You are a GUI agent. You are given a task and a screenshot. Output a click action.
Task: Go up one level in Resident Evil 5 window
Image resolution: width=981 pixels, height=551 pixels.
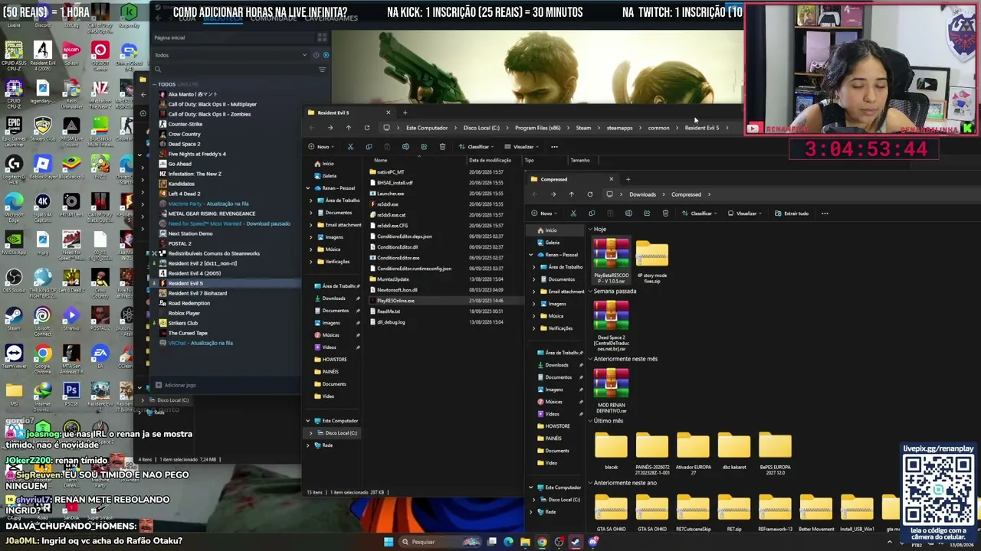click(x=348, y=128)
